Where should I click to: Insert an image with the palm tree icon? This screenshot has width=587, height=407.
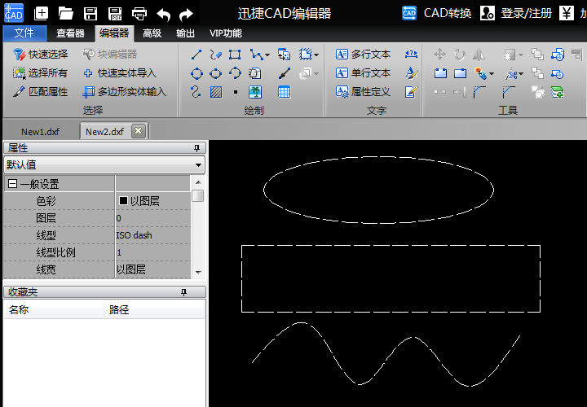pos(255,92)
